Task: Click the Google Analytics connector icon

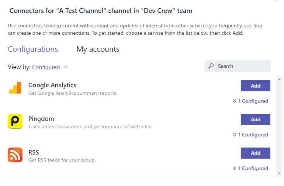Action: coord(15,88)
